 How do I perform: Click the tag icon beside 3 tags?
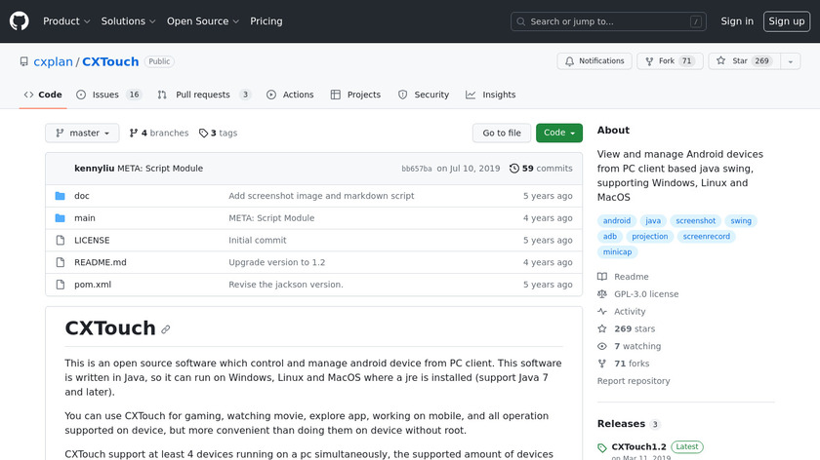click(x=203, y=134)
